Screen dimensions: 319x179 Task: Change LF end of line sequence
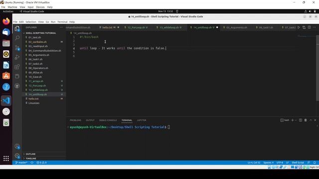pos(287,163)
